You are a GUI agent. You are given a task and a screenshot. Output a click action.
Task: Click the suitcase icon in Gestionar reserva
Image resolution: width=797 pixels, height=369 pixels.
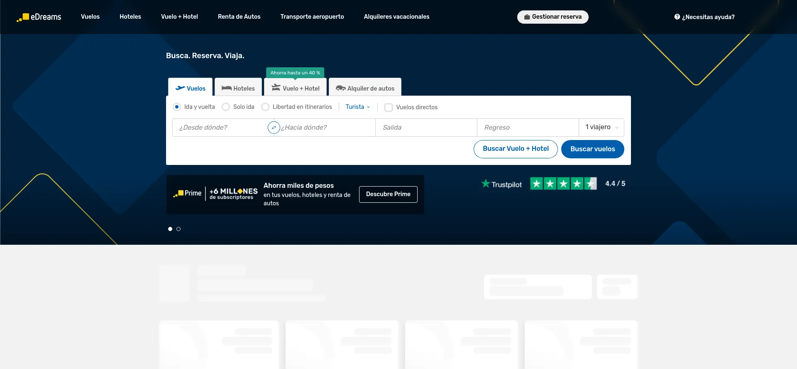point(527,17)
